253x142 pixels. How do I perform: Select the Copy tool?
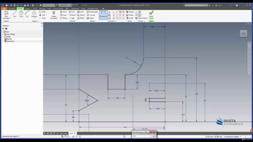(x=63, y=15)
